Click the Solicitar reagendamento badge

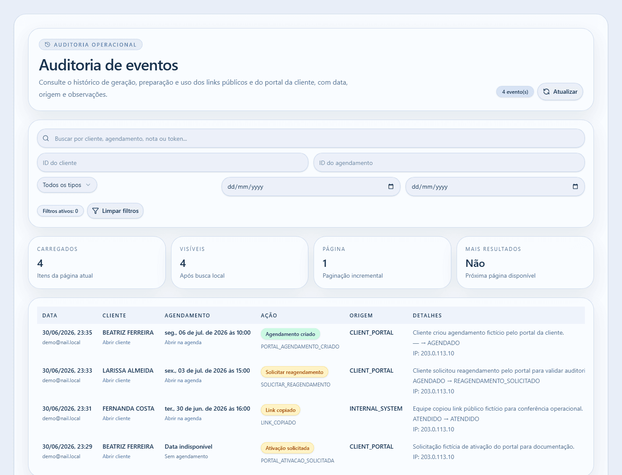pos(295,372)
